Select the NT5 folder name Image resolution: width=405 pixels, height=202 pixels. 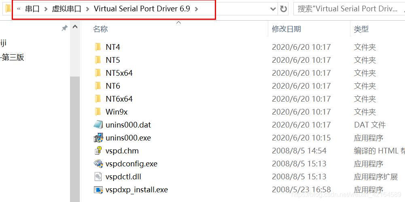coord(113,60)
